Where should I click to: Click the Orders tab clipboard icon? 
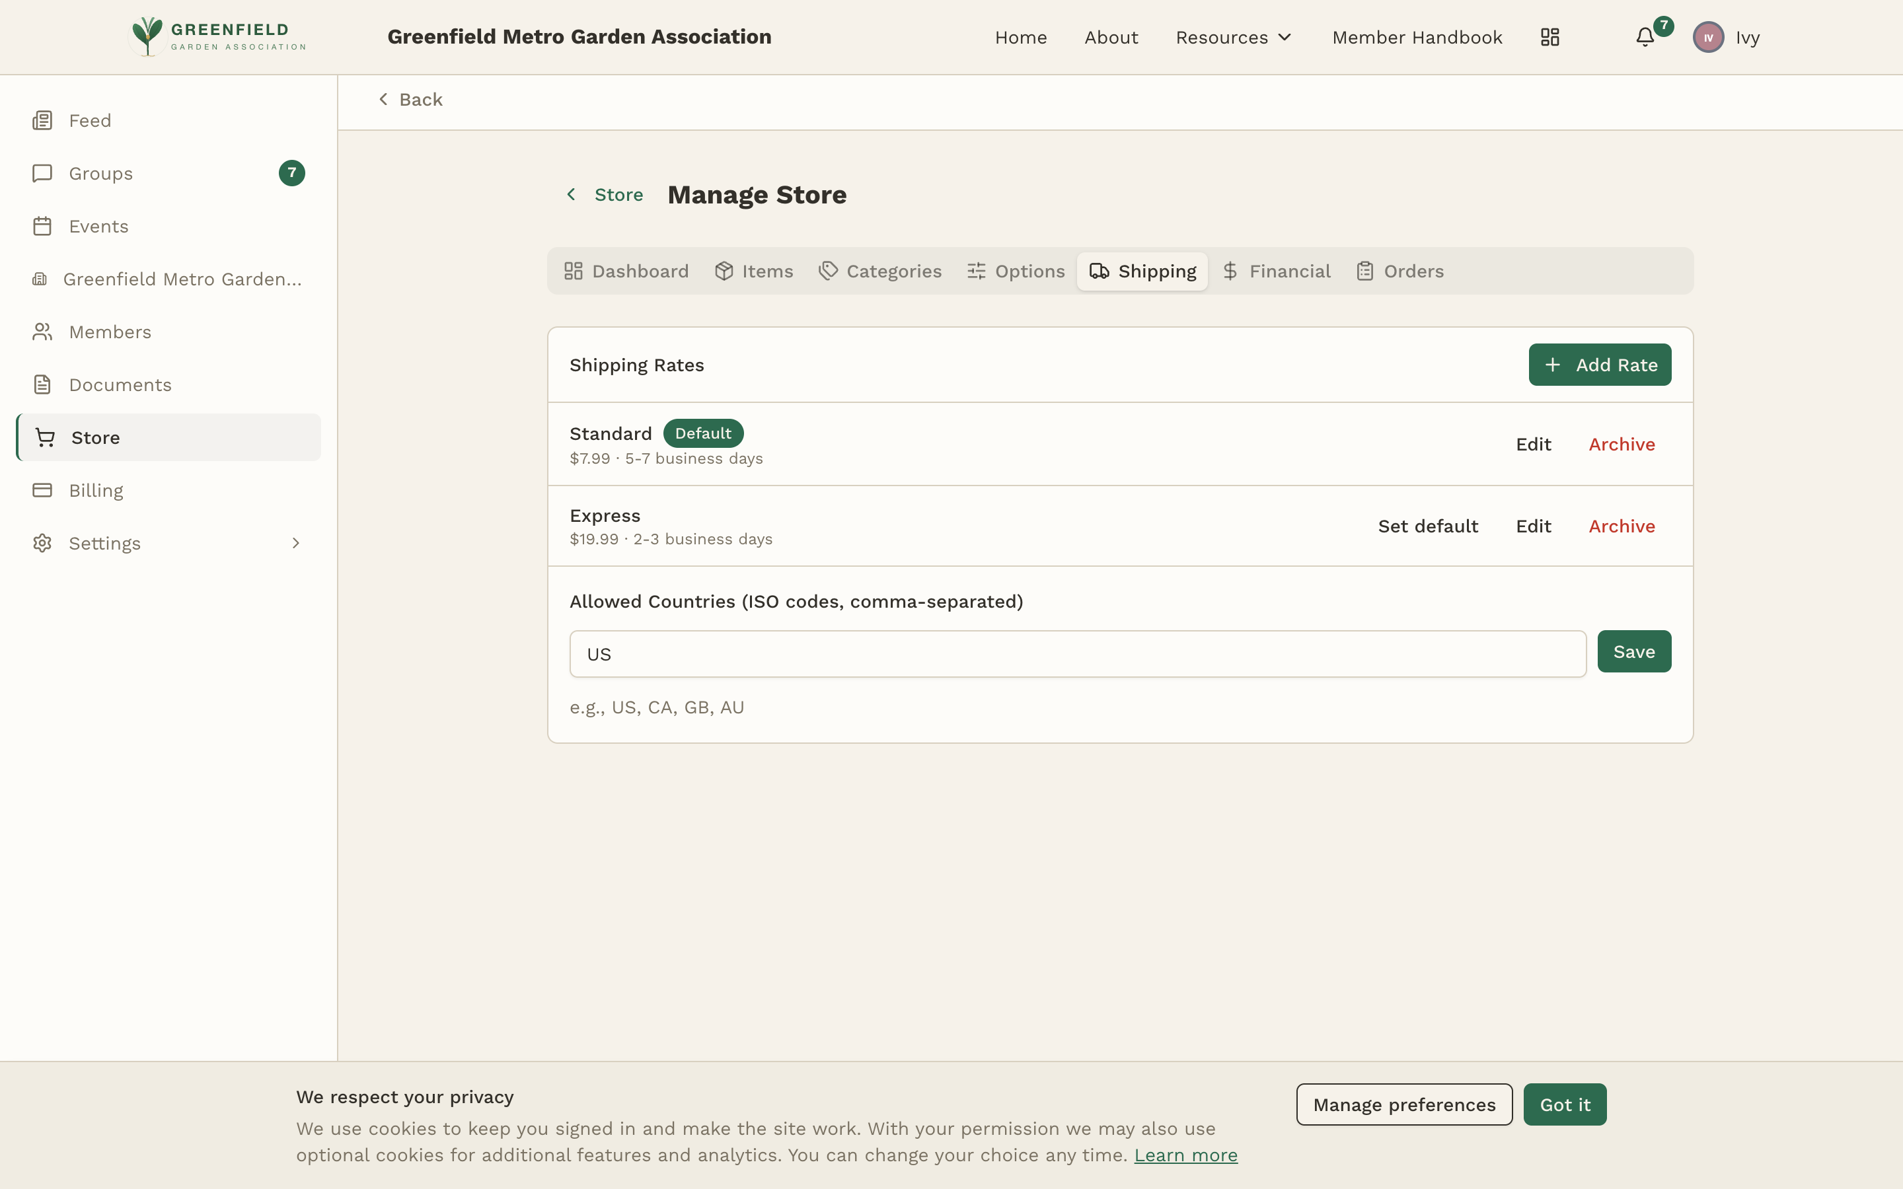point(1365,271)
